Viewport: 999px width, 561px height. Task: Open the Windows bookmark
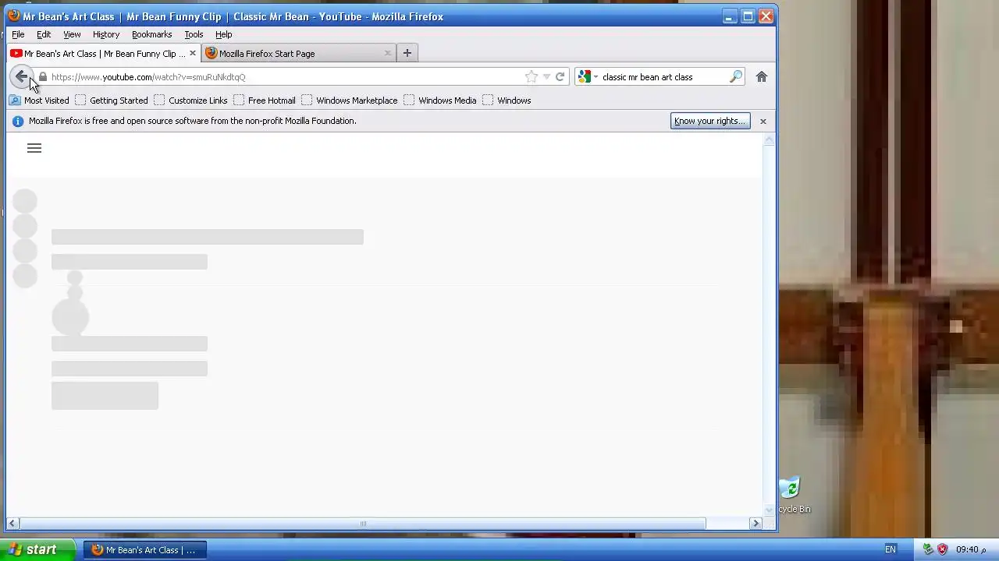click(x=507, y=101)
